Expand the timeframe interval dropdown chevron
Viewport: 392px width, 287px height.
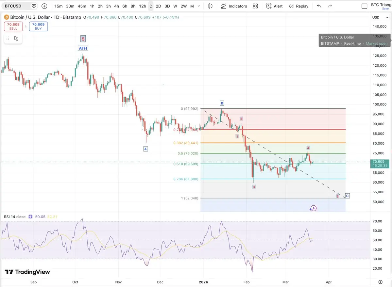pyautogui.click(x=199, y=6)
